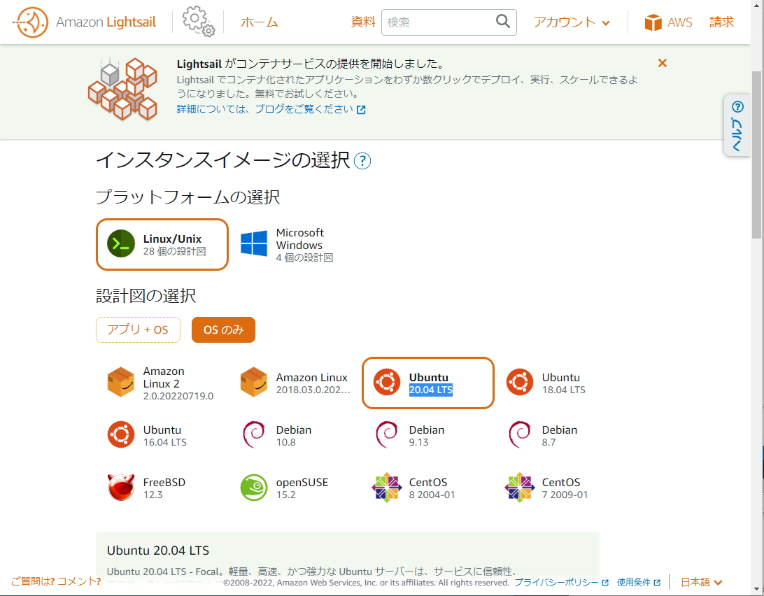
Task: Open the 請求 billing page
Action: (721, 22)
